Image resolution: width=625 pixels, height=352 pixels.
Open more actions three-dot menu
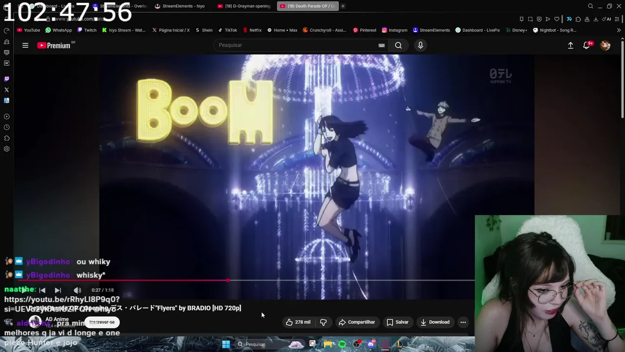click(463, 322)
